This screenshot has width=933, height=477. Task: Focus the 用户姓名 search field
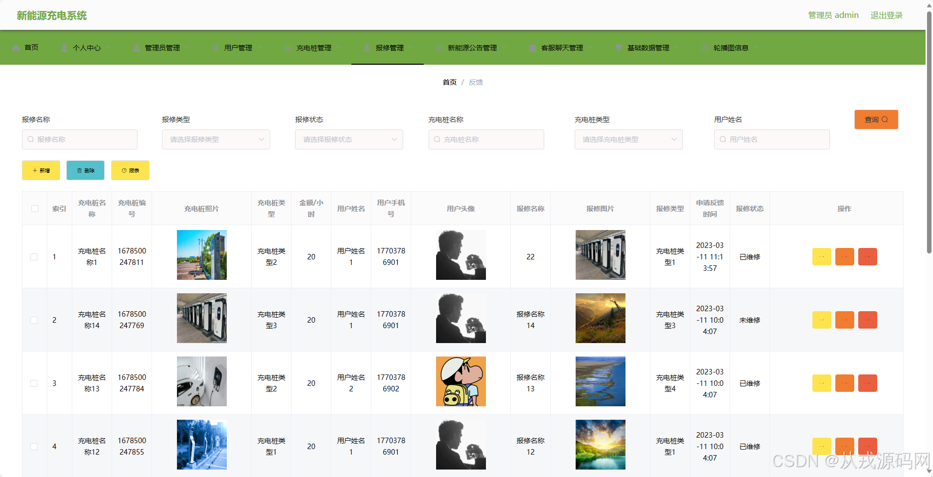[772, 139]
